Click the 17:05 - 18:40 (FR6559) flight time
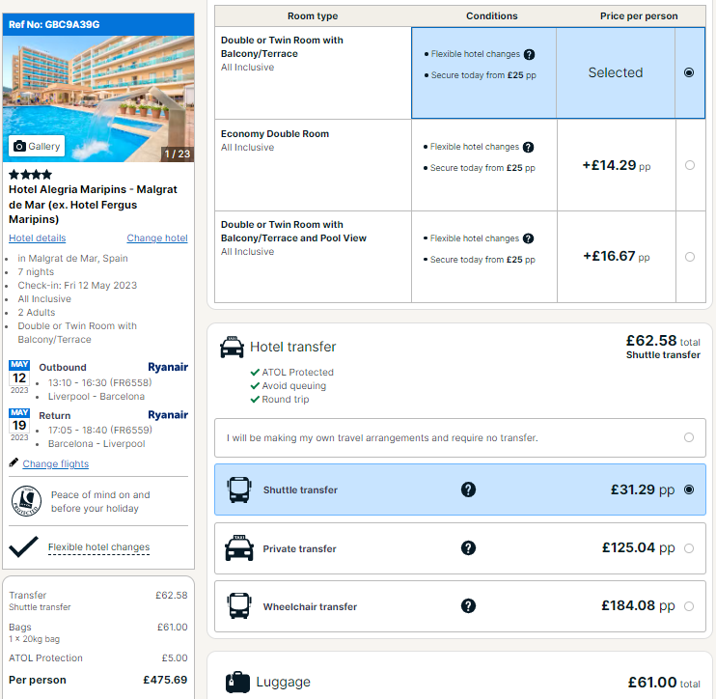This screenshot has height=699, width=716. click(x=100, y=430)
